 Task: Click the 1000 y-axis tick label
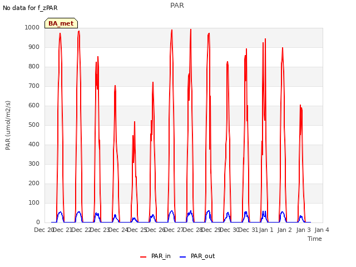coord(32,27)
